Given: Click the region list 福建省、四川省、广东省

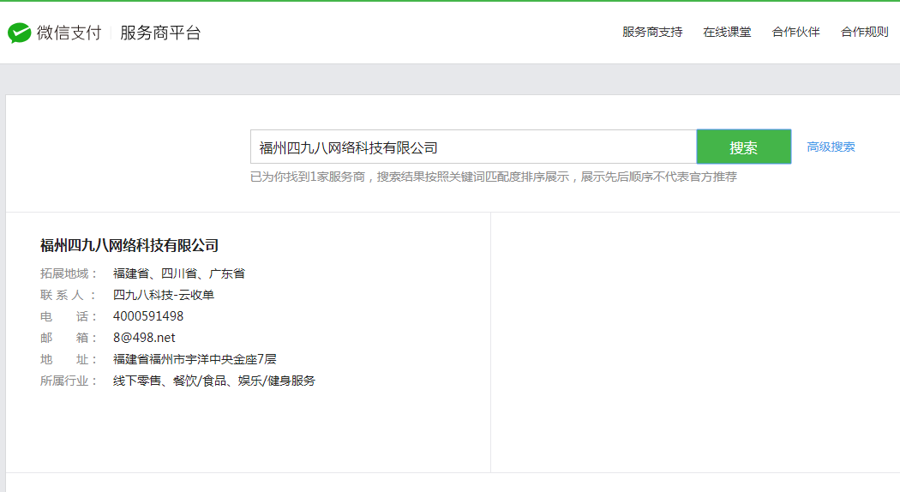Looking at the screenshot, I should point(179,273).
